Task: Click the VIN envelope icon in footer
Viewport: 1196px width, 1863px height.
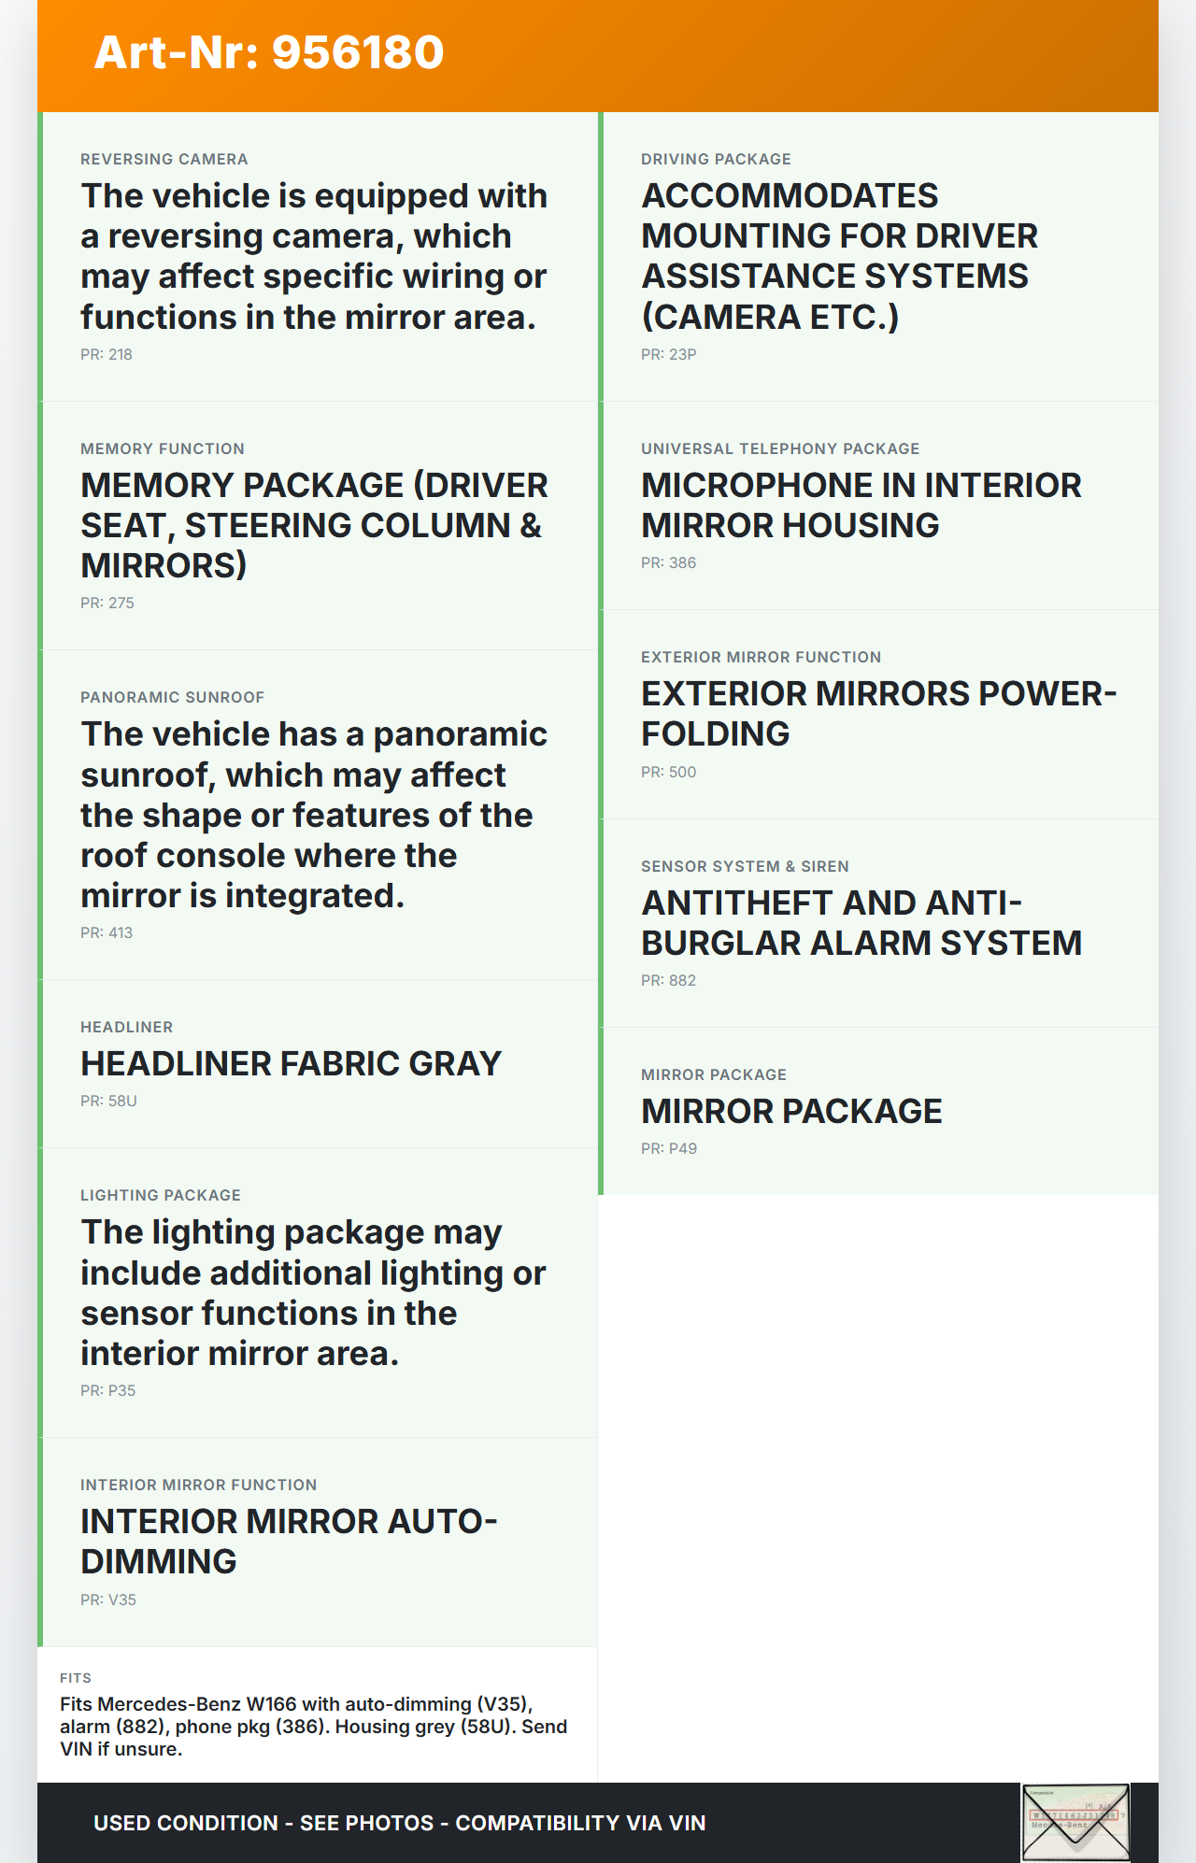Action: pos(1075,1822)
